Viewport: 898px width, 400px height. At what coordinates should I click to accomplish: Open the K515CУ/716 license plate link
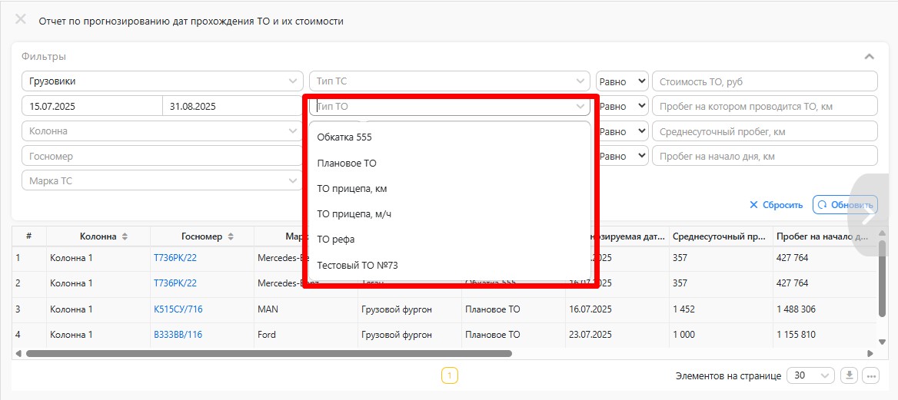(x=178, y=309)
